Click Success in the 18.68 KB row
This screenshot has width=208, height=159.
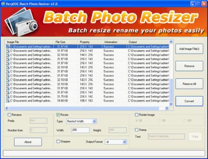tap(109, 100)
